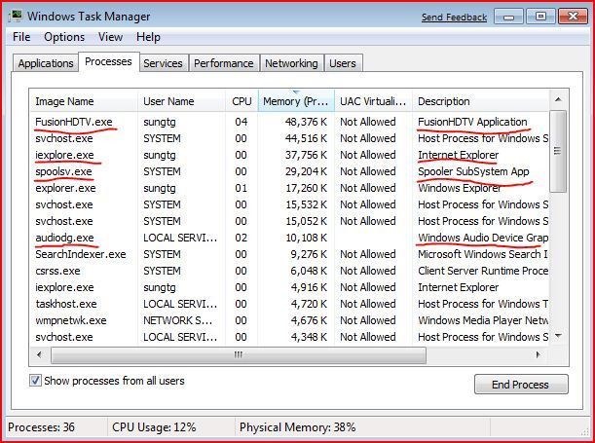Click the Microsoft Windows Search description
The width and height of the screenshot is (595, 443).
483,254
